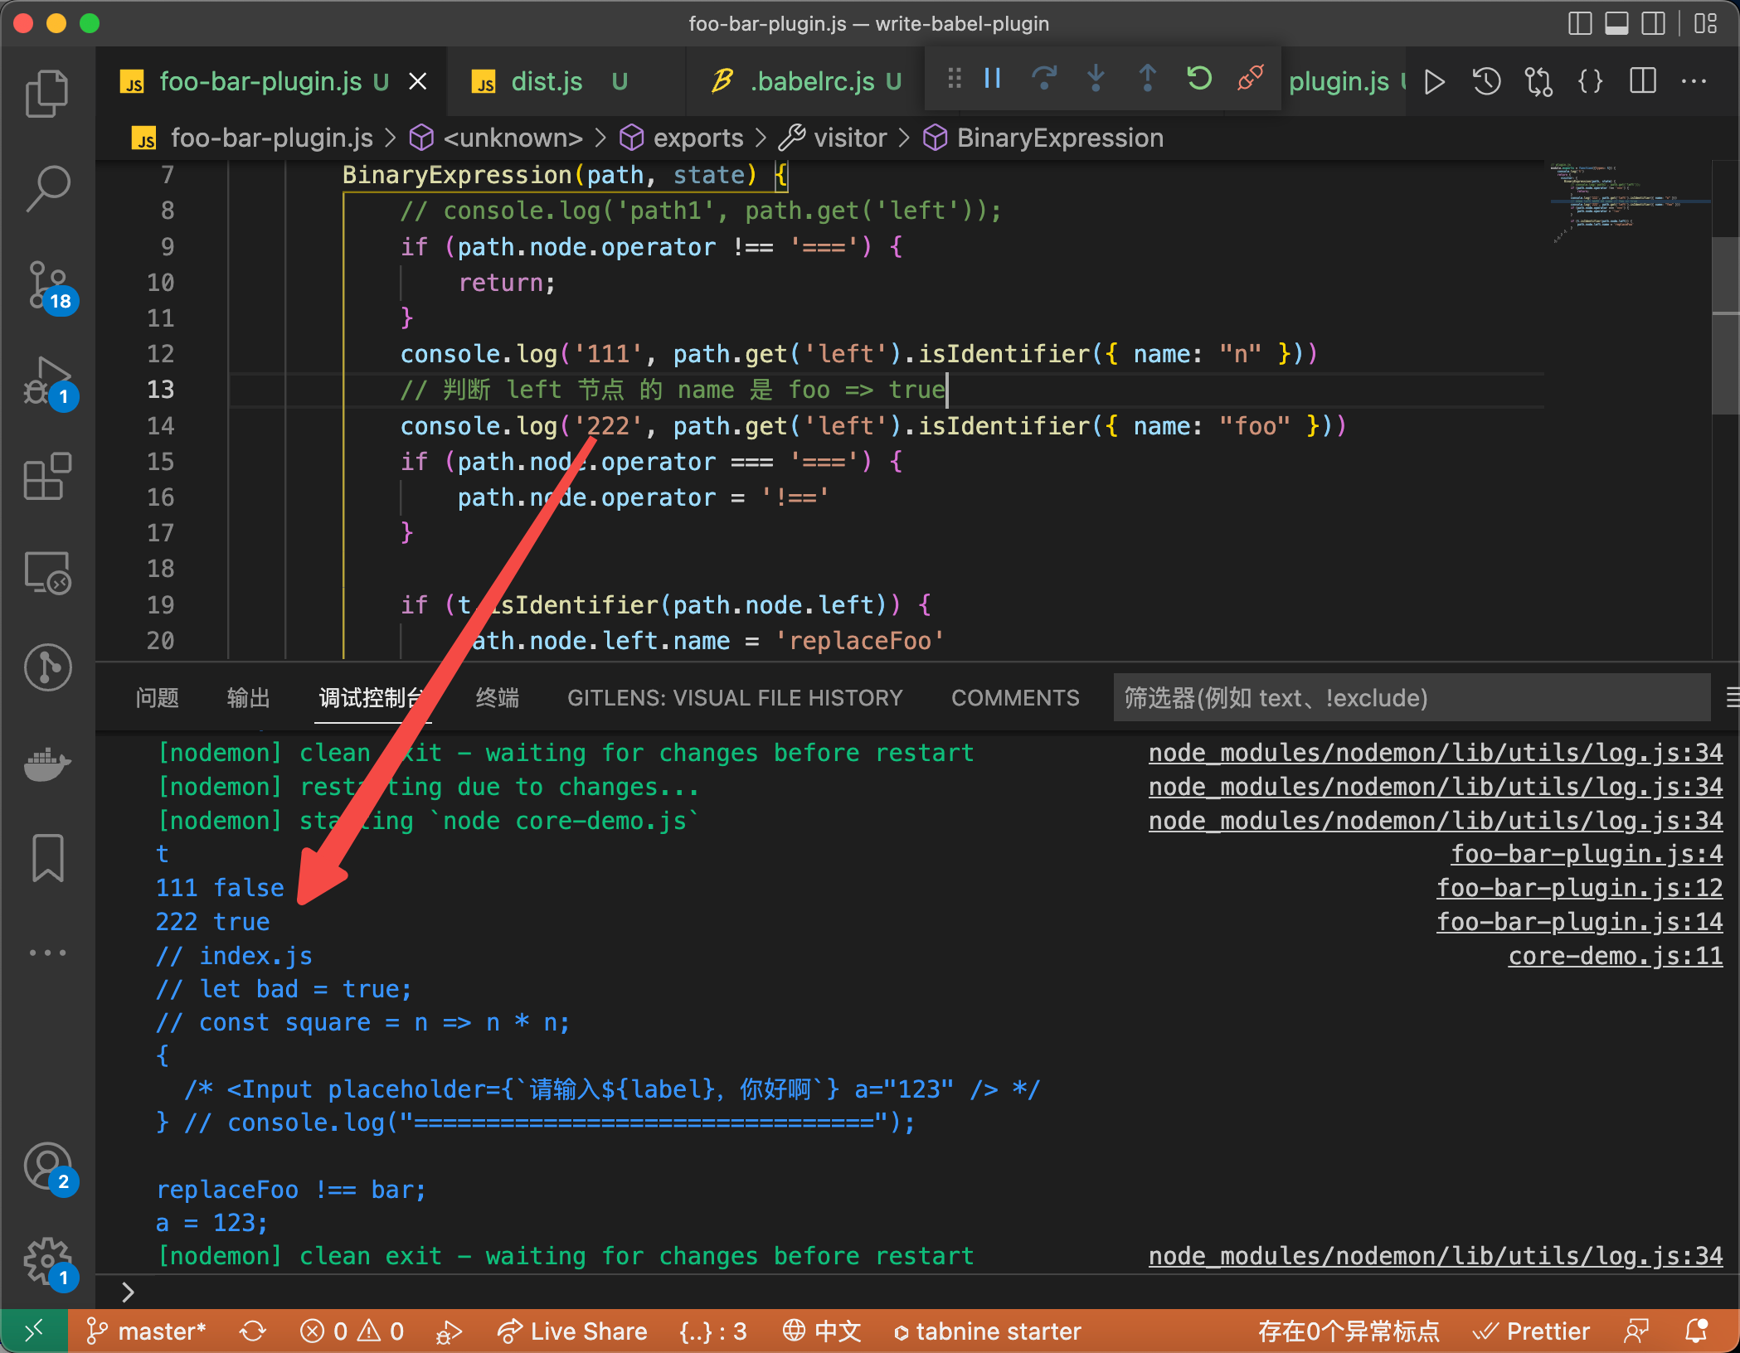The image size is (1740, 1353).
Task: Open the Extensions view icon
Action: (x=47, y=477)
